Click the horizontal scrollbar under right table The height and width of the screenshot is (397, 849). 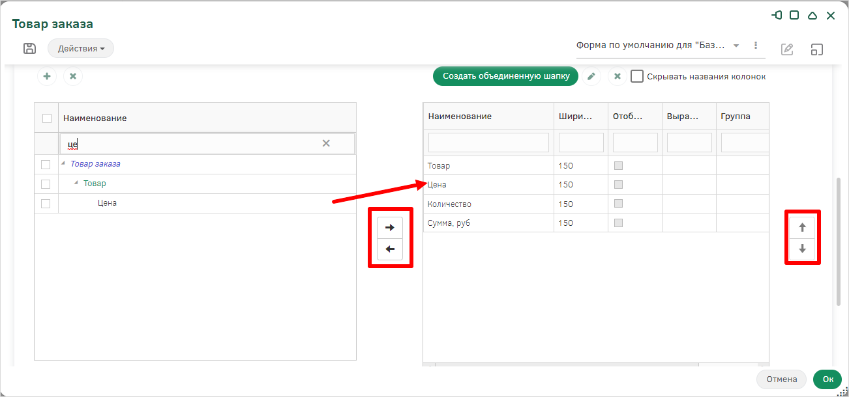point(567,365)
